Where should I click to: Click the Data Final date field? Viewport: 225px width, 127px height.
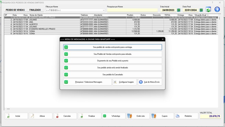(191, 10)
